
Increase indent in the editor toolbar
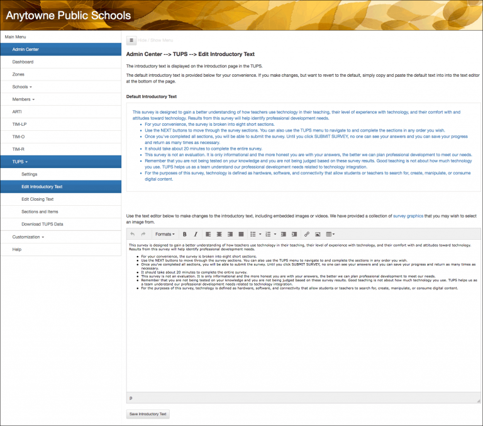pos(294,234)
